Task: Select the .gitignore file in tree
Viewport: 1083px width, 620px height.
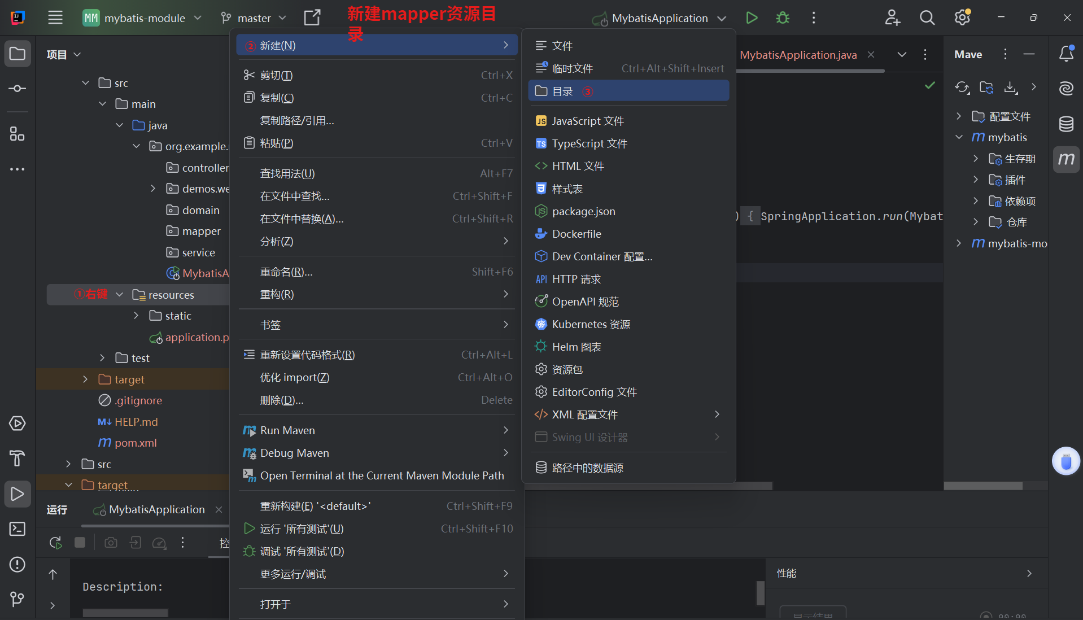Action: coord(138,400)
